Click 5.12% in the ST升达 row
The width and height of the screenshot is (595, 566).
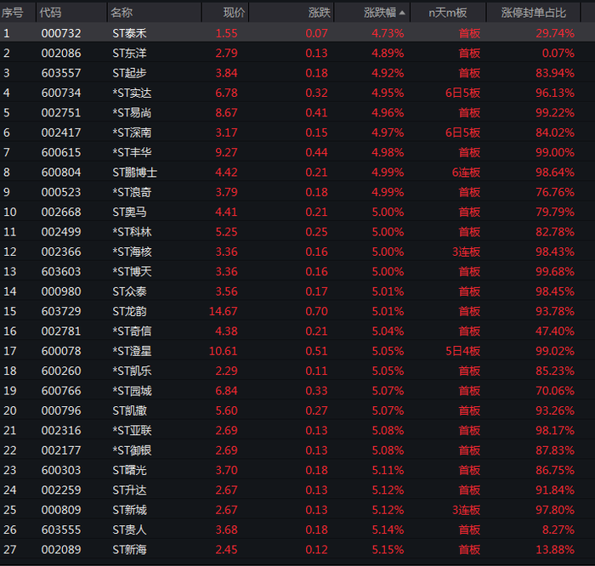click(388, 490)
